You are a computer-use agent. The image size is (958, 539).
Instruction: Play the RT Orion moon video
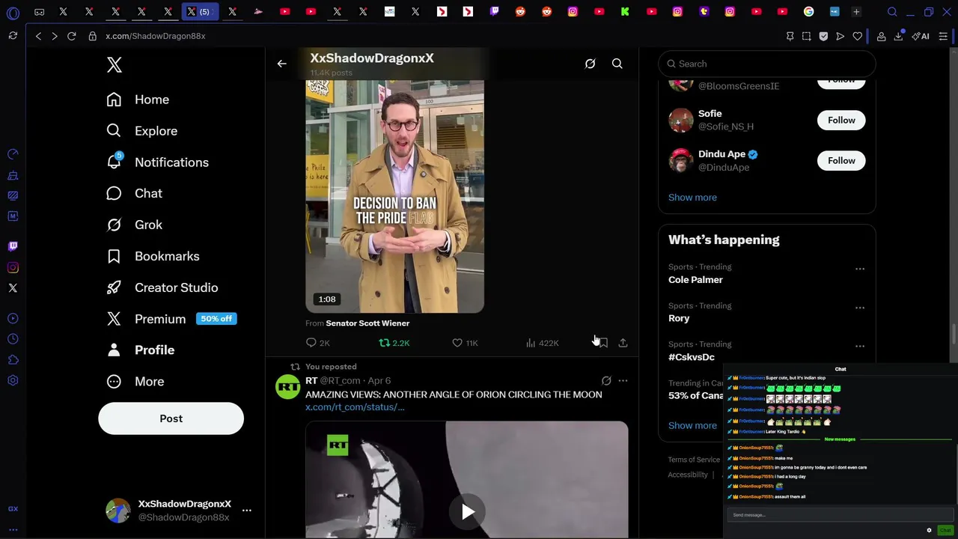pos(467,512)
